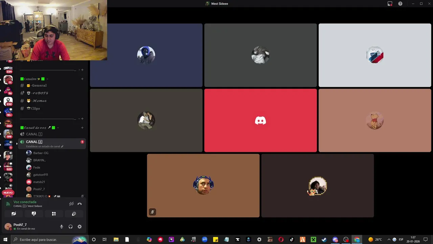Add channel to divider category above Canal de voz
This screenshot has width=433, height=244.
click(82, 119)
